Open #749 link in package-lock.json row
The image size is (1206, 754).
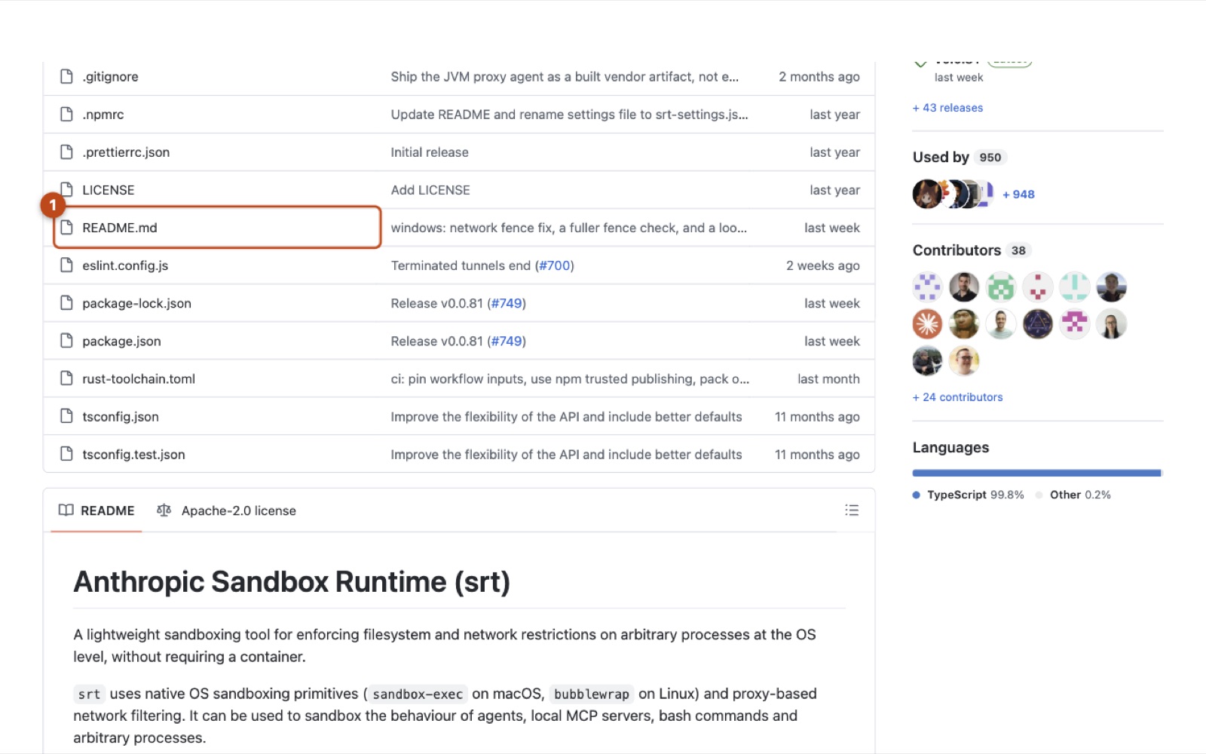(507, 303)
